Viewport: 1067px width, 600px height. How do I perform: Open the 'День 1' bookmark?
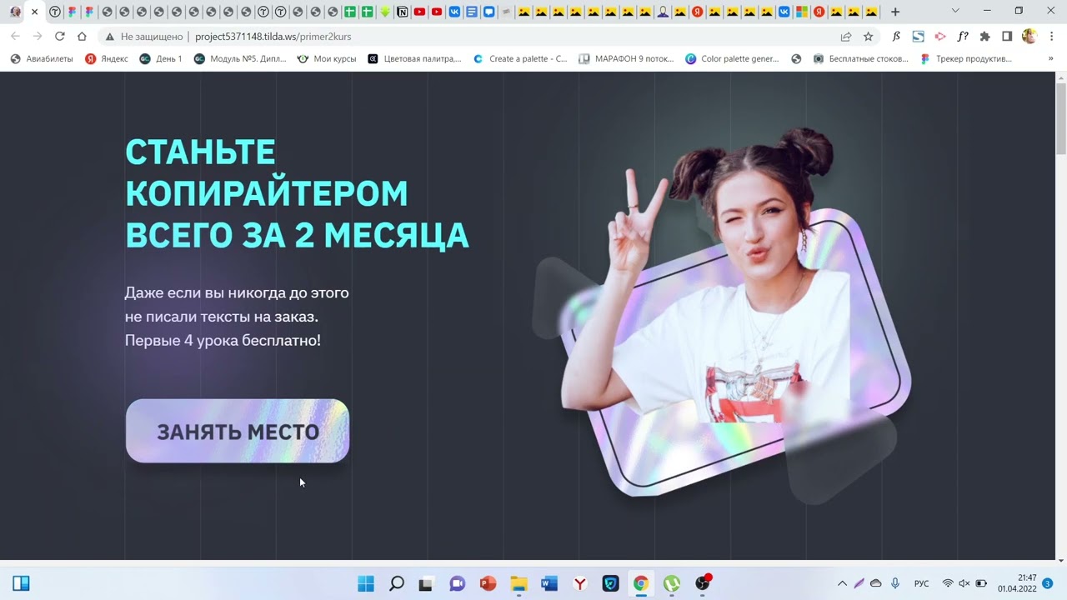161,59
